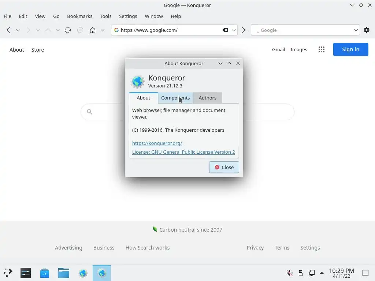Open the GNU General Public License link
This screenshot has width=375, height=281.
[183, 152]
